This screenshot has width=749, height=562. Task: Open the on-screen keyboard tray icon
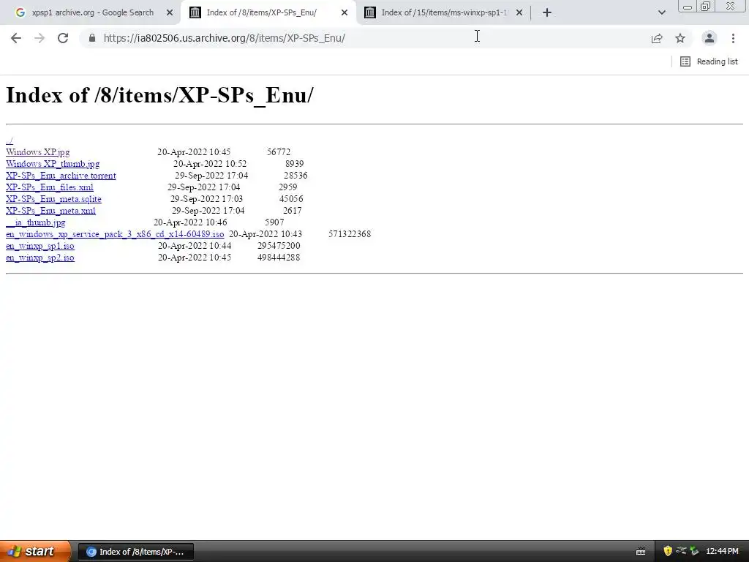[x=641, y=552]
